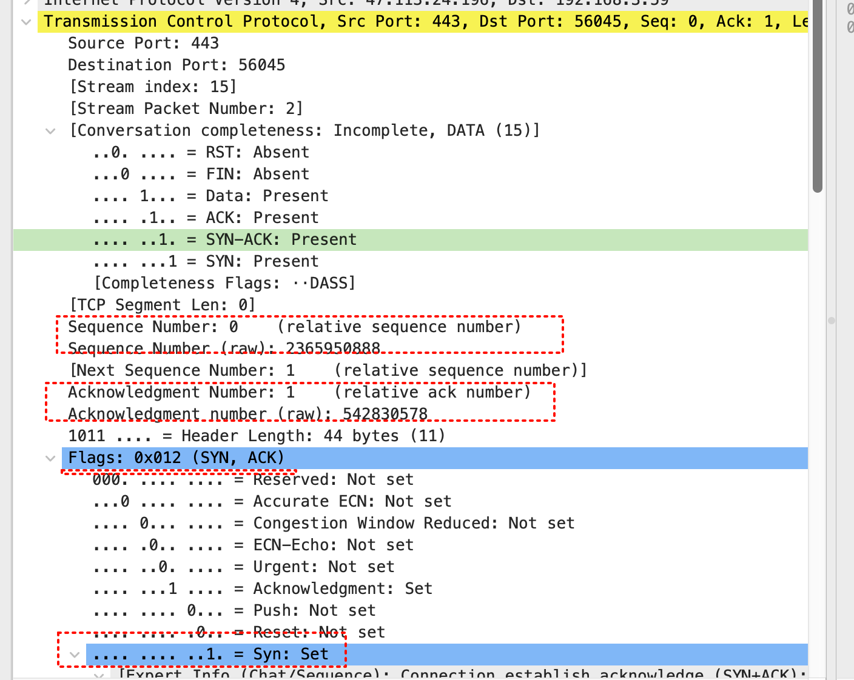Collapse Conversation completeness disclosure arrow
This screenshot has width=854, height=680.
(x=51, y=131)
